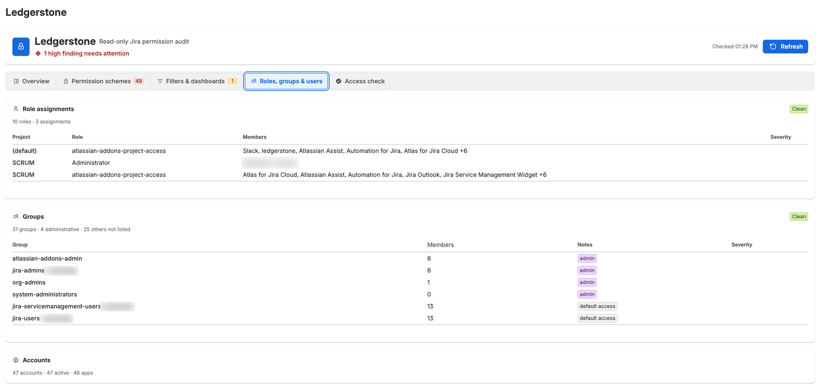The height and width of the screenshot is (390, 818).
Task: Click the atlassian-addons-admin group name
Action: pos(47,259)
